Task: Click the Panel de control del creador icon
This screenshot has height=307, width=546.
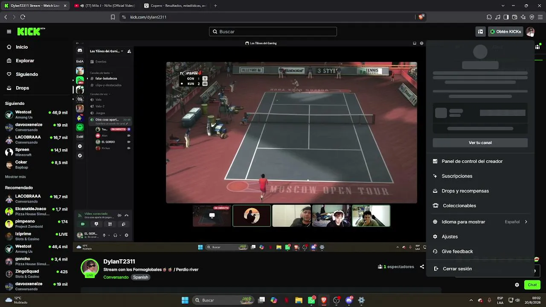Action: point(435,161)
